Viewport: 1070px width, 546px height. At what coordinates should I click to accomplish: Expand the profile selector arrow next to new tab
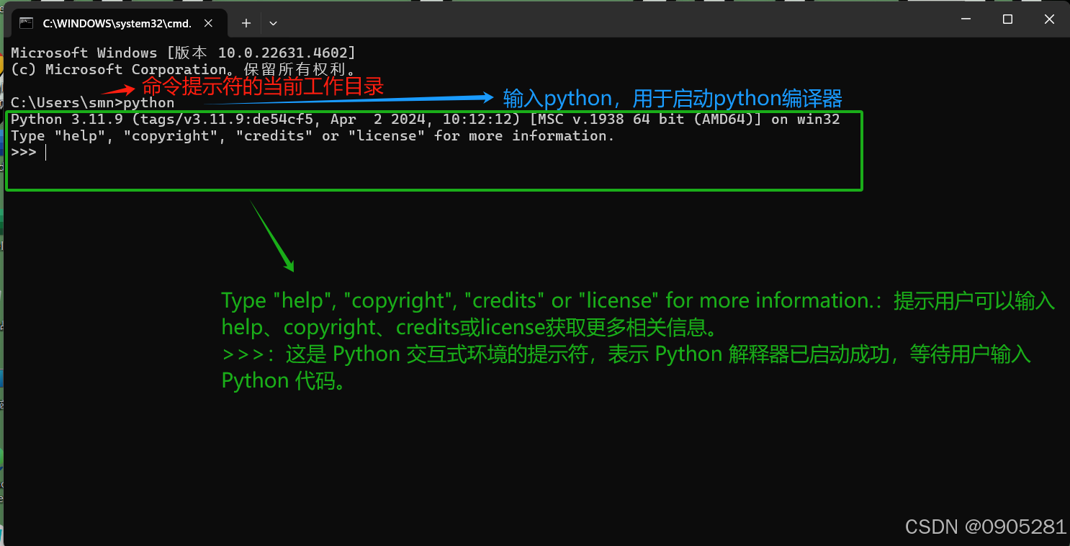click(x=273, y=23)
